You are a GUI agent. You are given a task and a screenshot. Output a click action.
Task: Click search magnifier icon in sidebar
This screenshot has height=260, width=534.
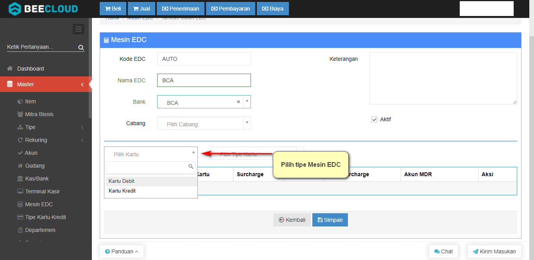[81, 48]
